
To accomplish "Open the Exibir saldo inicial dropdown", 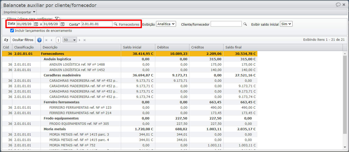I will tap(286, 24).
